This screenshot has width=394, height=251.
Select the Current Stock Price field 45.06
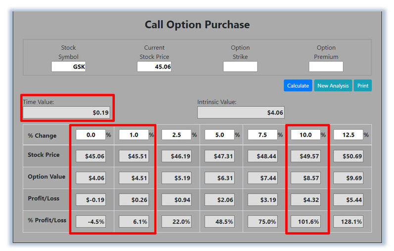(154, 67)
